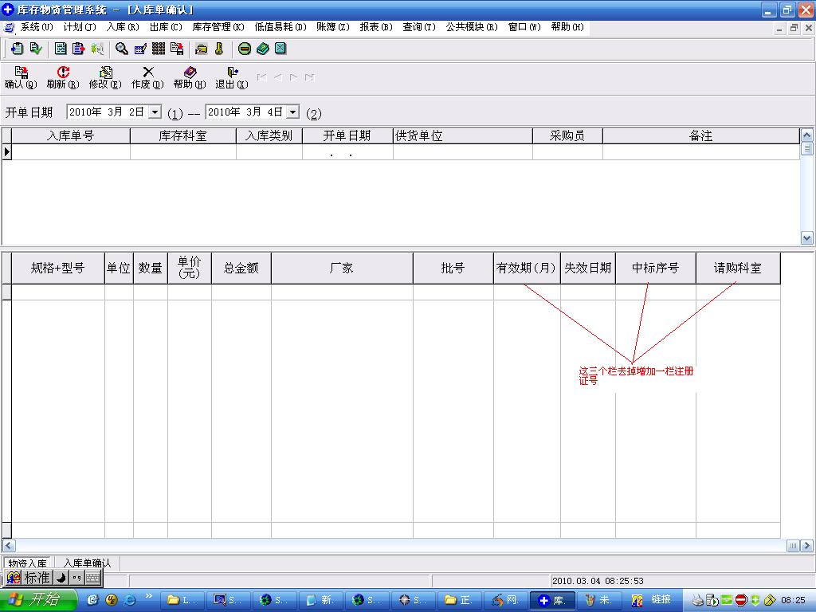The width and height of the screenshot is (816, 612).
Task: Click the 确认(Q) confirm button
Action: [x=21, y=77]
